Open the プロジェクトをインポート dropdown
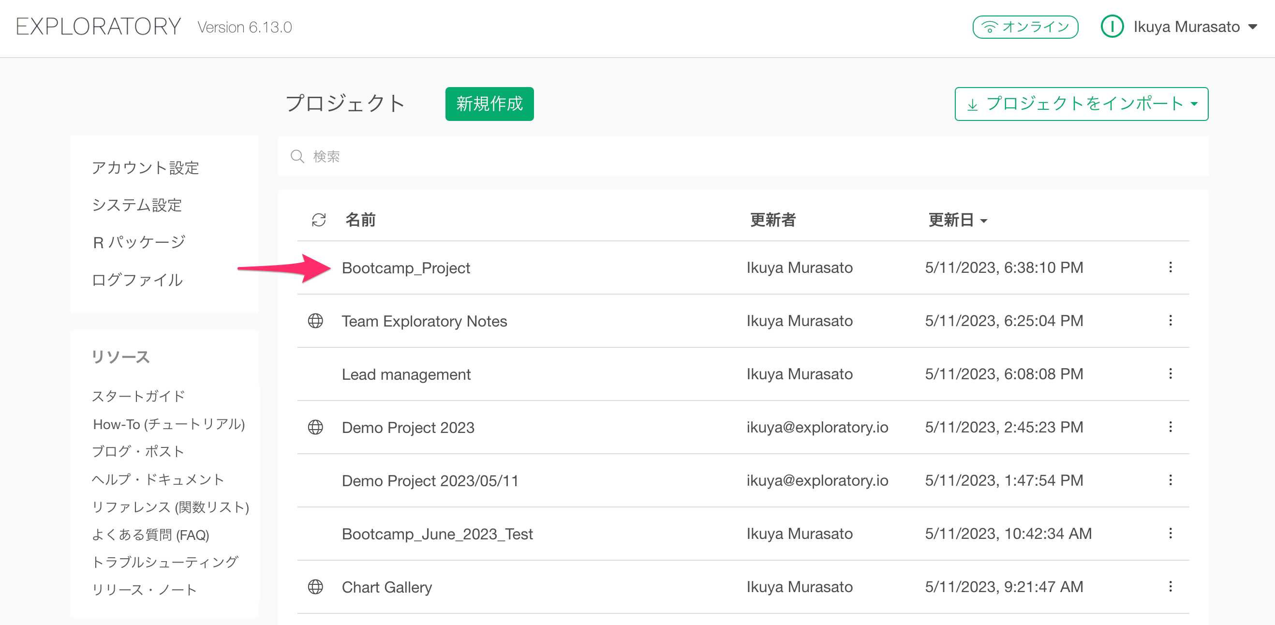This screenshot has height=625, width=1275. point(1081,104)
